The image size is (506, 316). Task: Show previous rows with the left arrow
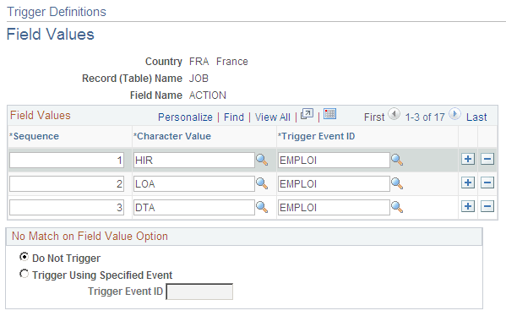pyautogui.click(x=394, y=114)
